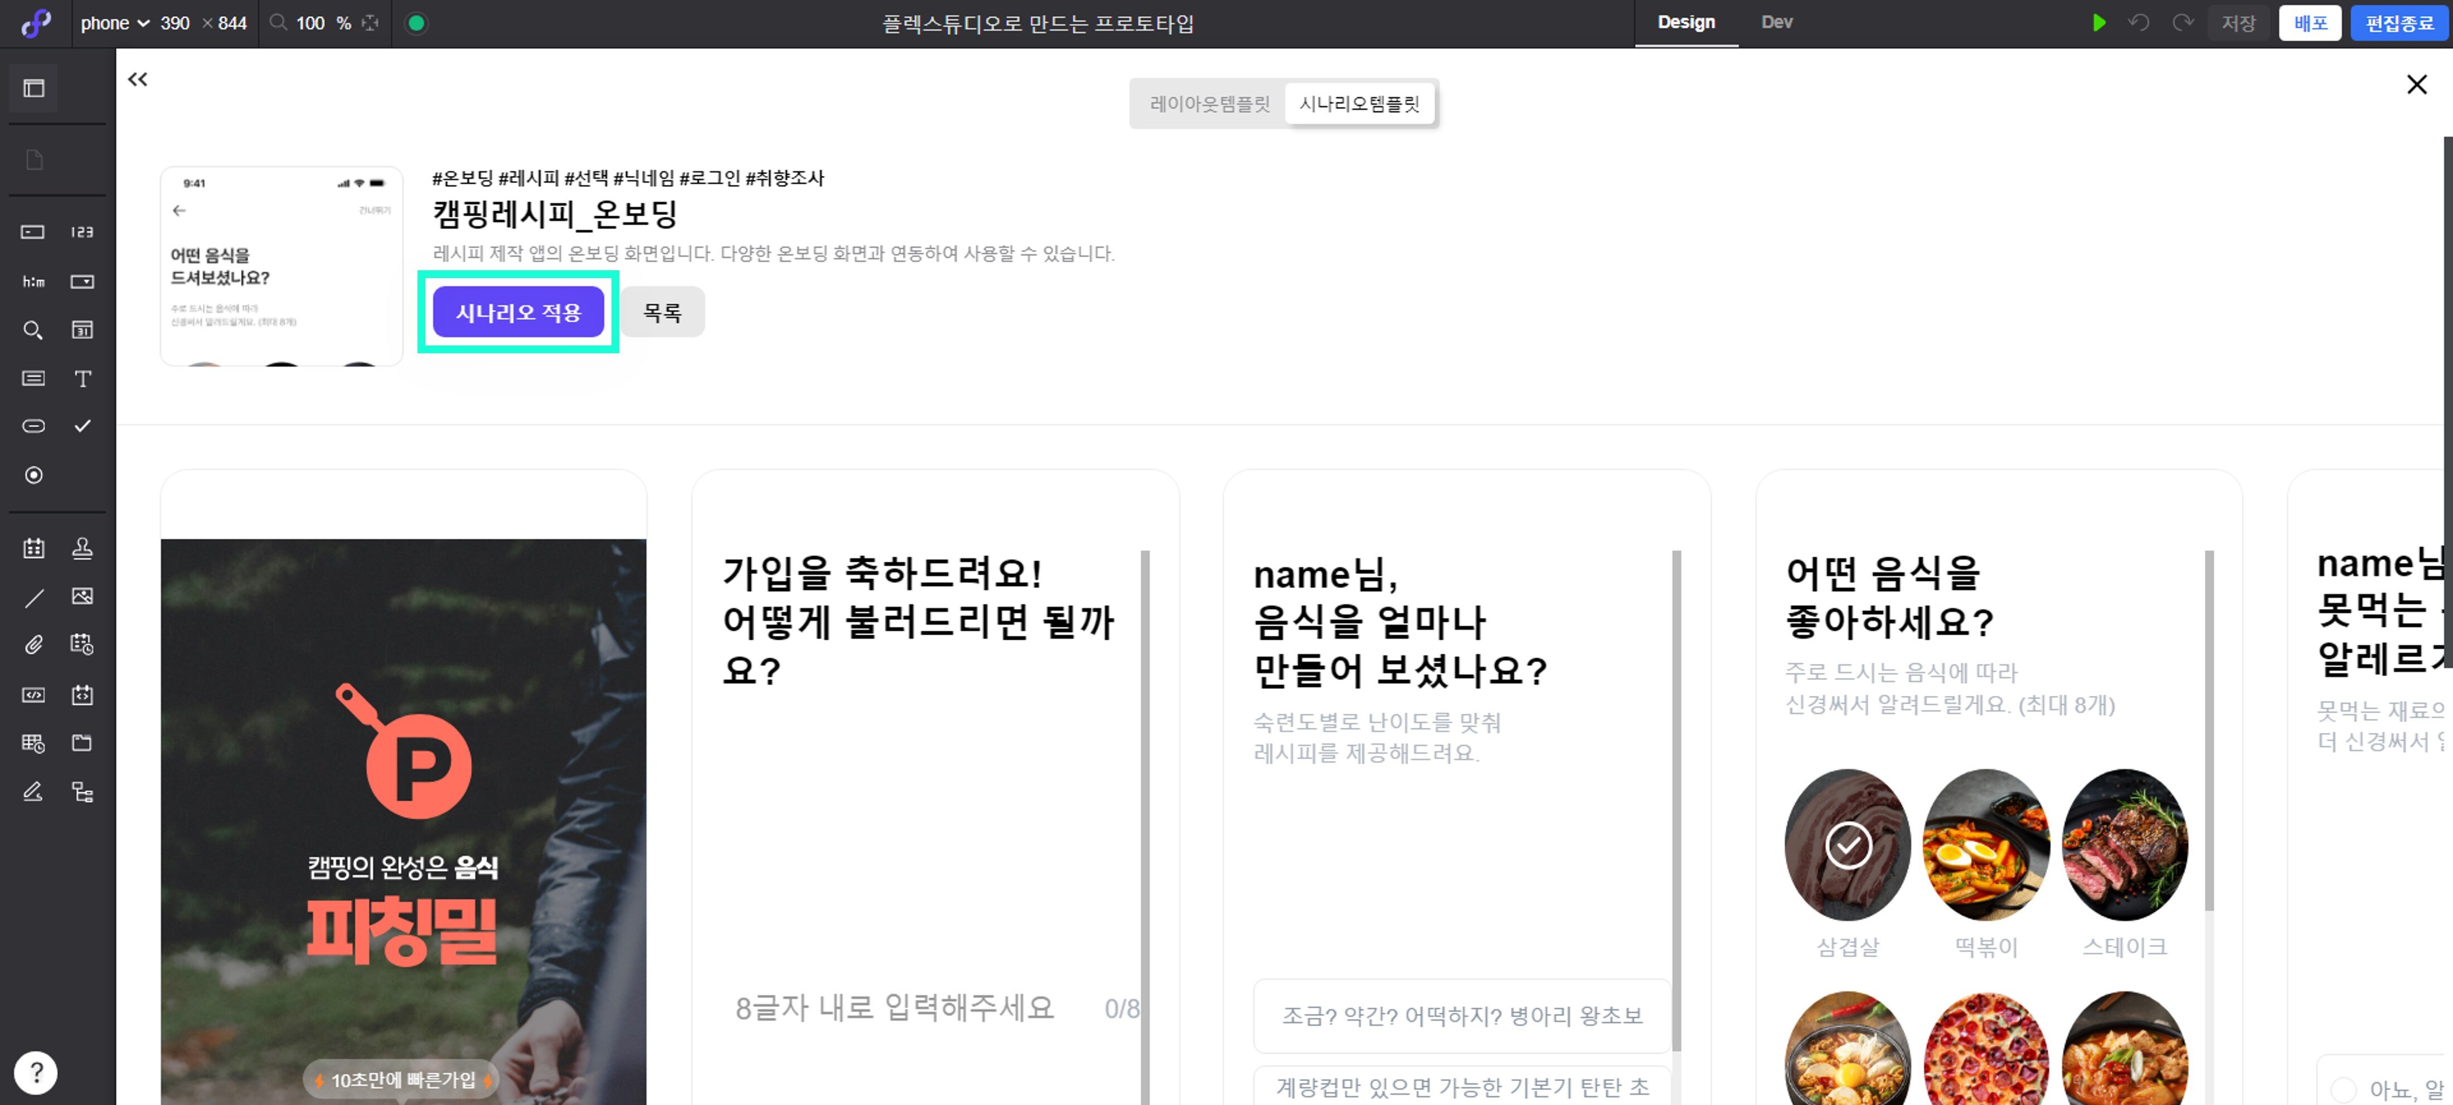Viewport: 2453px width, 1105px height.
Task: Undo the last action
Action: coord(2139,23)
